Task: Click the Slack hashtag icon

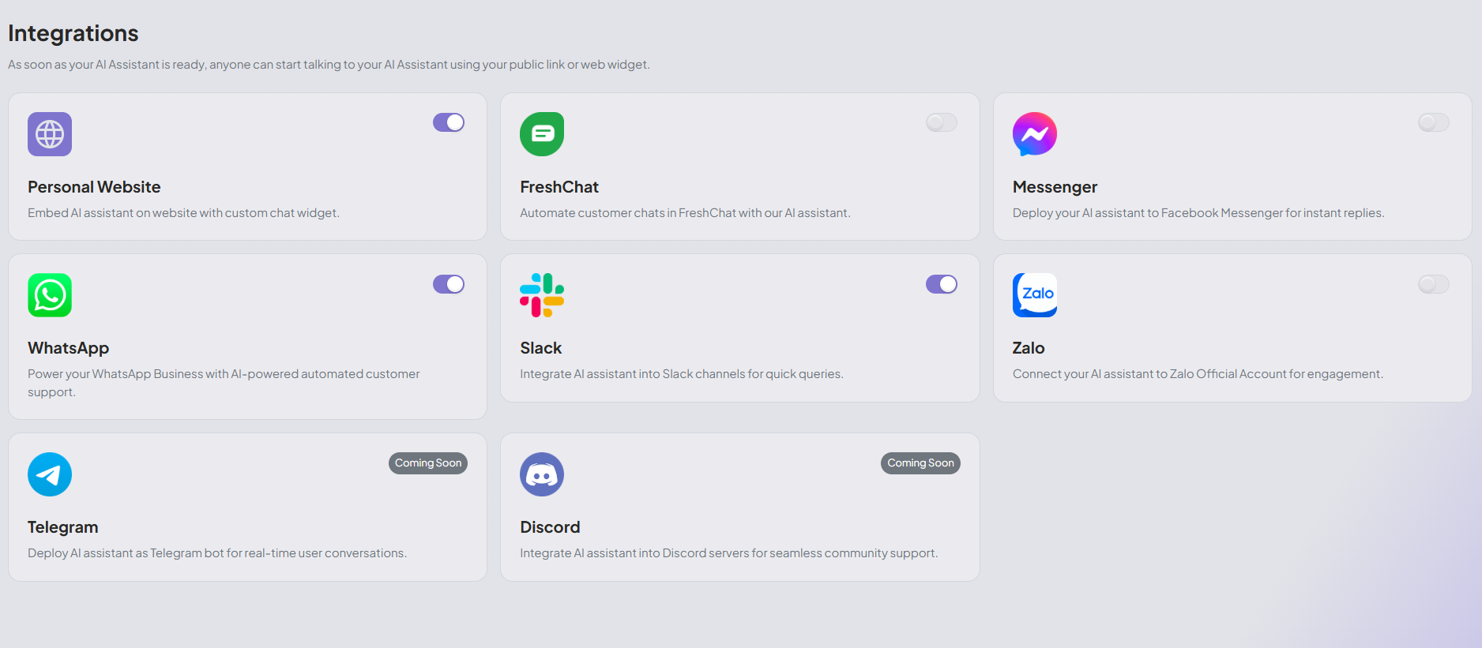Action: (x=542, y=295)
